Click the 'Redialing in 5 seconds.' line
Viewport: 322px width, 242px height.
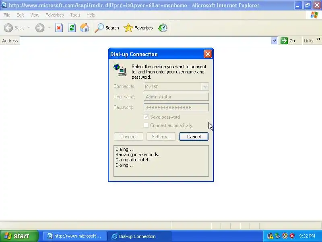[137, 154]
